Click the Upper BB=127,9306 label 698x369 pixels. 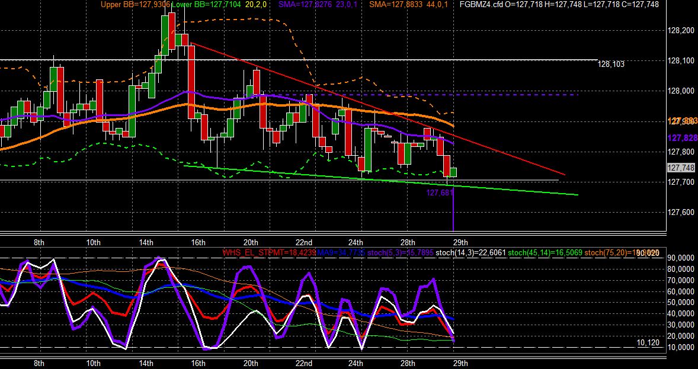tap(135, 5)
